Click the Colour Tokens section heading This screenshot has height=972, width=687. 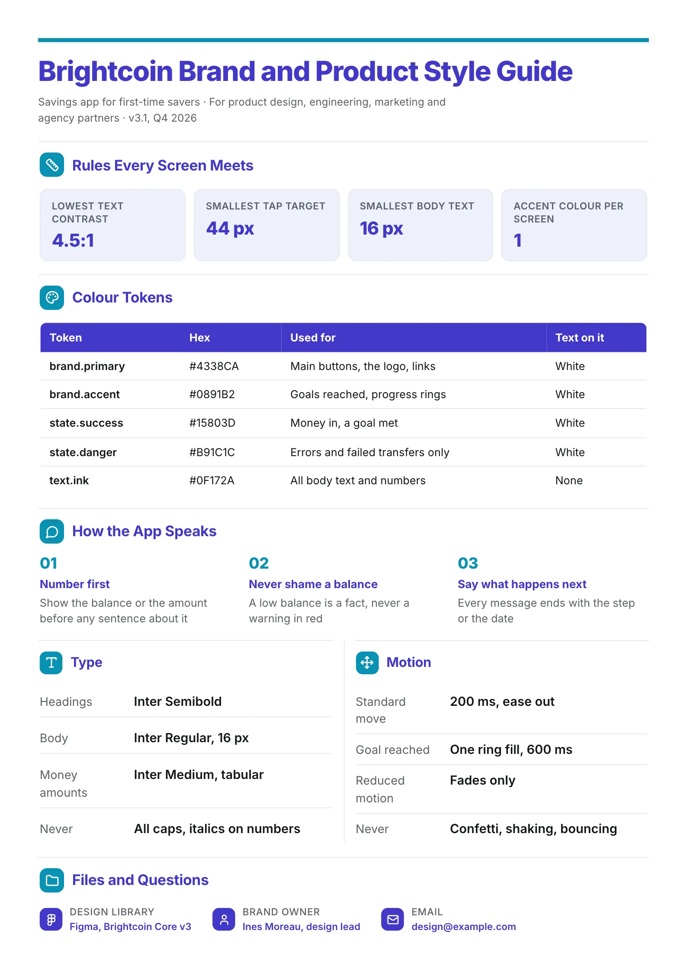(122, 298)
